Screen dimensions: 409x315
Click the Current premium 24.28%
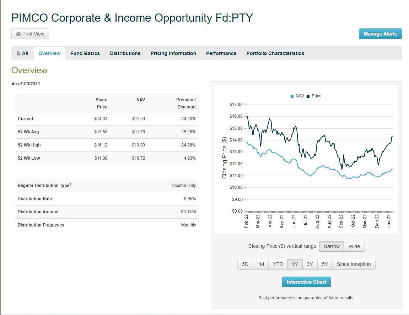188,118
